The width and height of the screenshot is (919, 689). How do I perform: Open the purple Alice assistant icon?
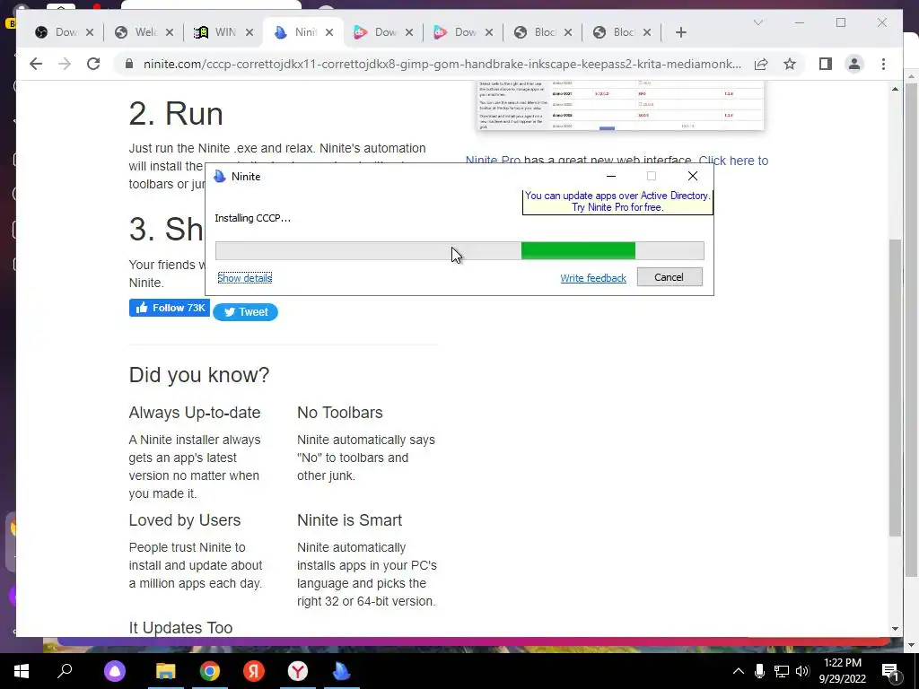pyautogui.click(x=115, y=671)
